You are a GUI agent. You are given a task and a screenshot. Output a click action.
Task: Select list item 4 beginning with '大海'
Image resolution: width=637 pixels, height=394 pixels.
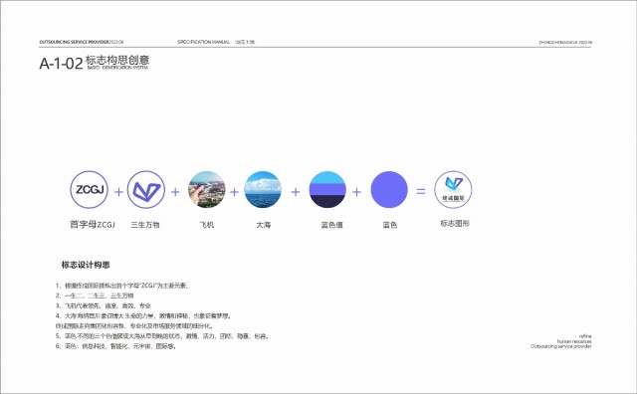tap(143, 316)
